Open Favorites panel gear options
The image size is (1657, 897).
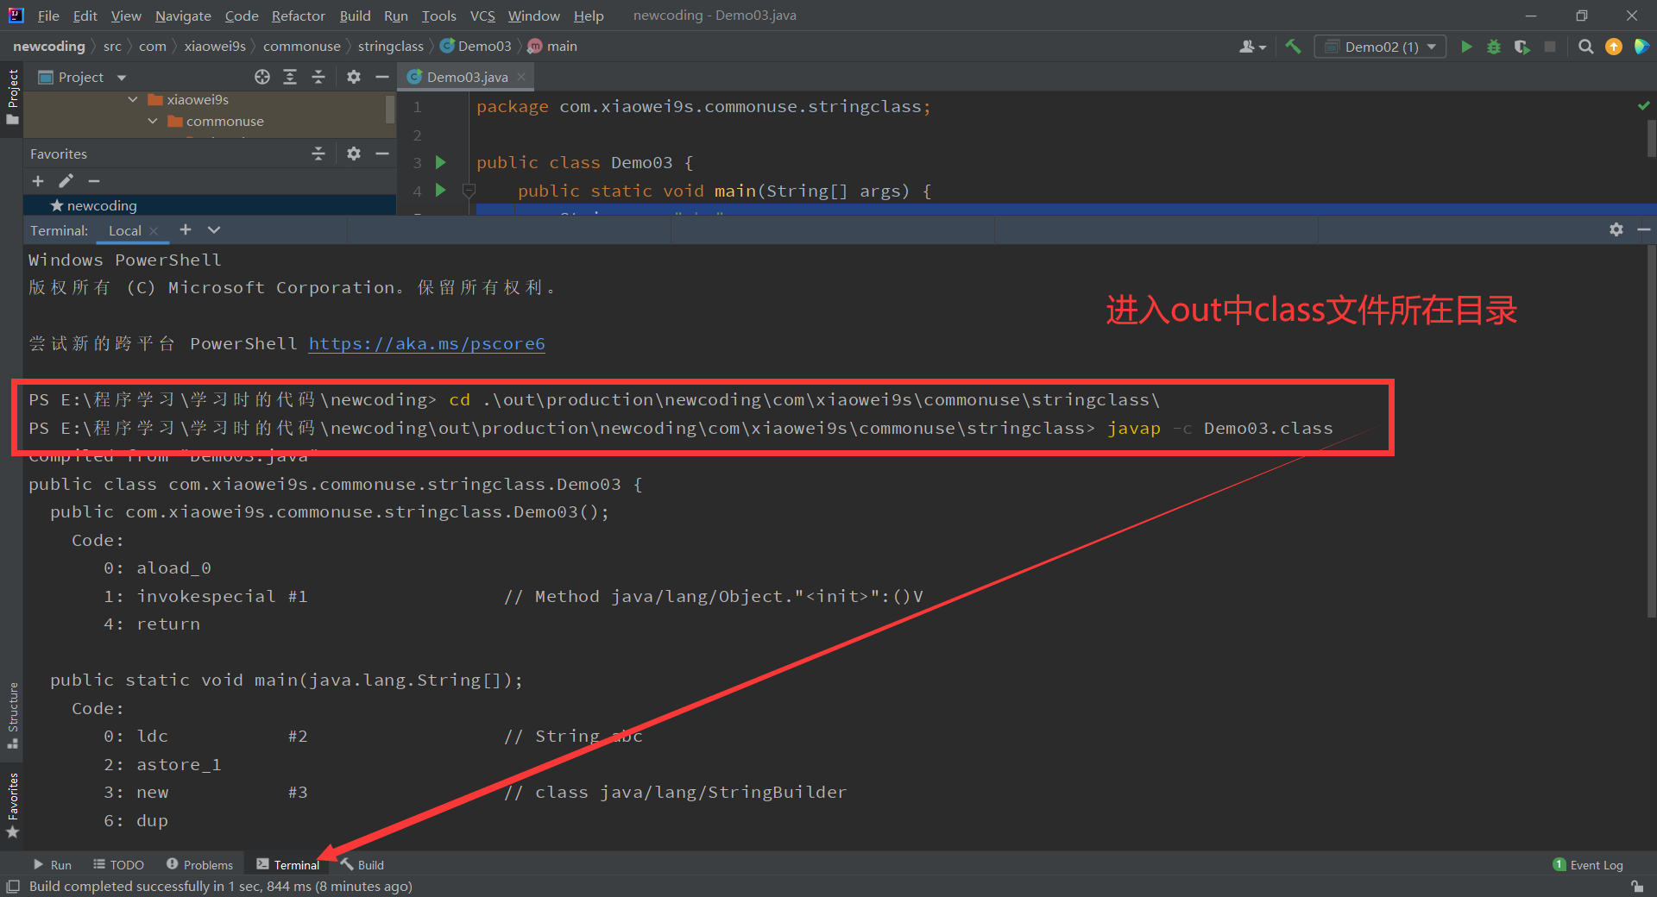click(354, 154)
